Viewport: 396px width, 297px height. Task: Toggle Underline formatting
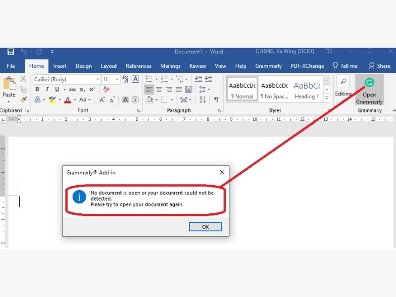tap(57, 90)
